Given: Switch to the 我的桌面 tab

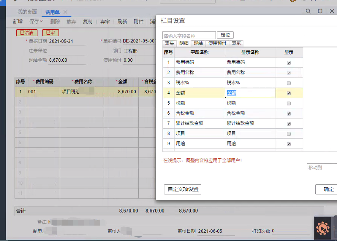Looking at the screenshot, I should (x=27, y=12).
